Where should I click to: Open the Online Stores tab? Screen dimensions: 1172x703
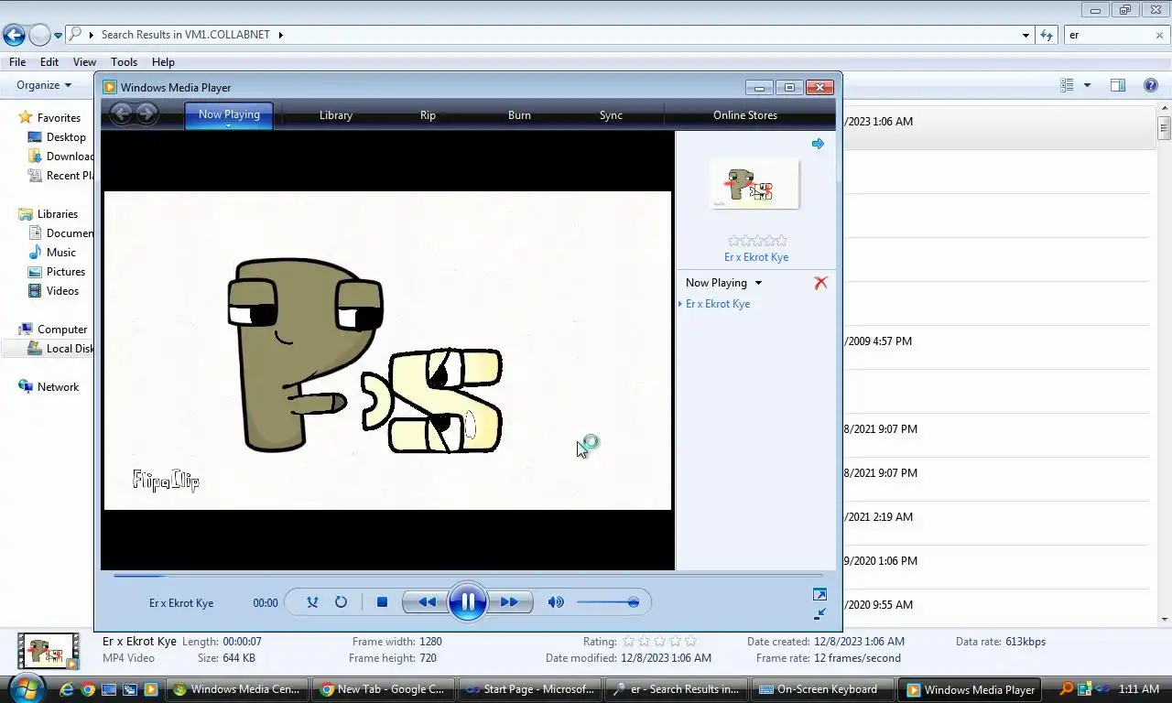[745, 115]
